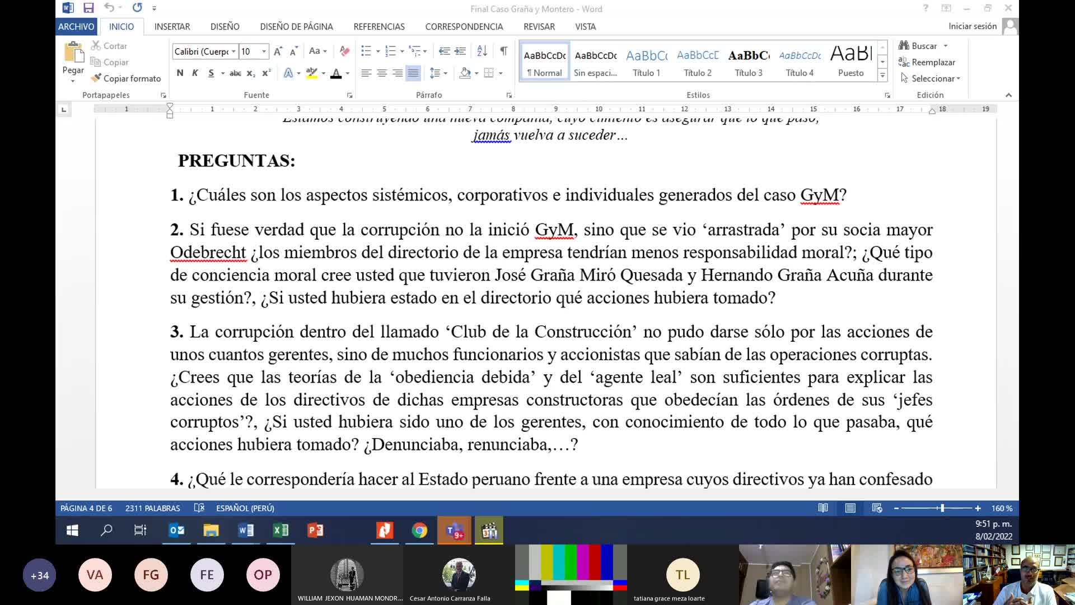Viewport: 1075px width, 605px height.
Task: Open PowerPoint from the Windows taskbar
Action: [x=315, y=530]
